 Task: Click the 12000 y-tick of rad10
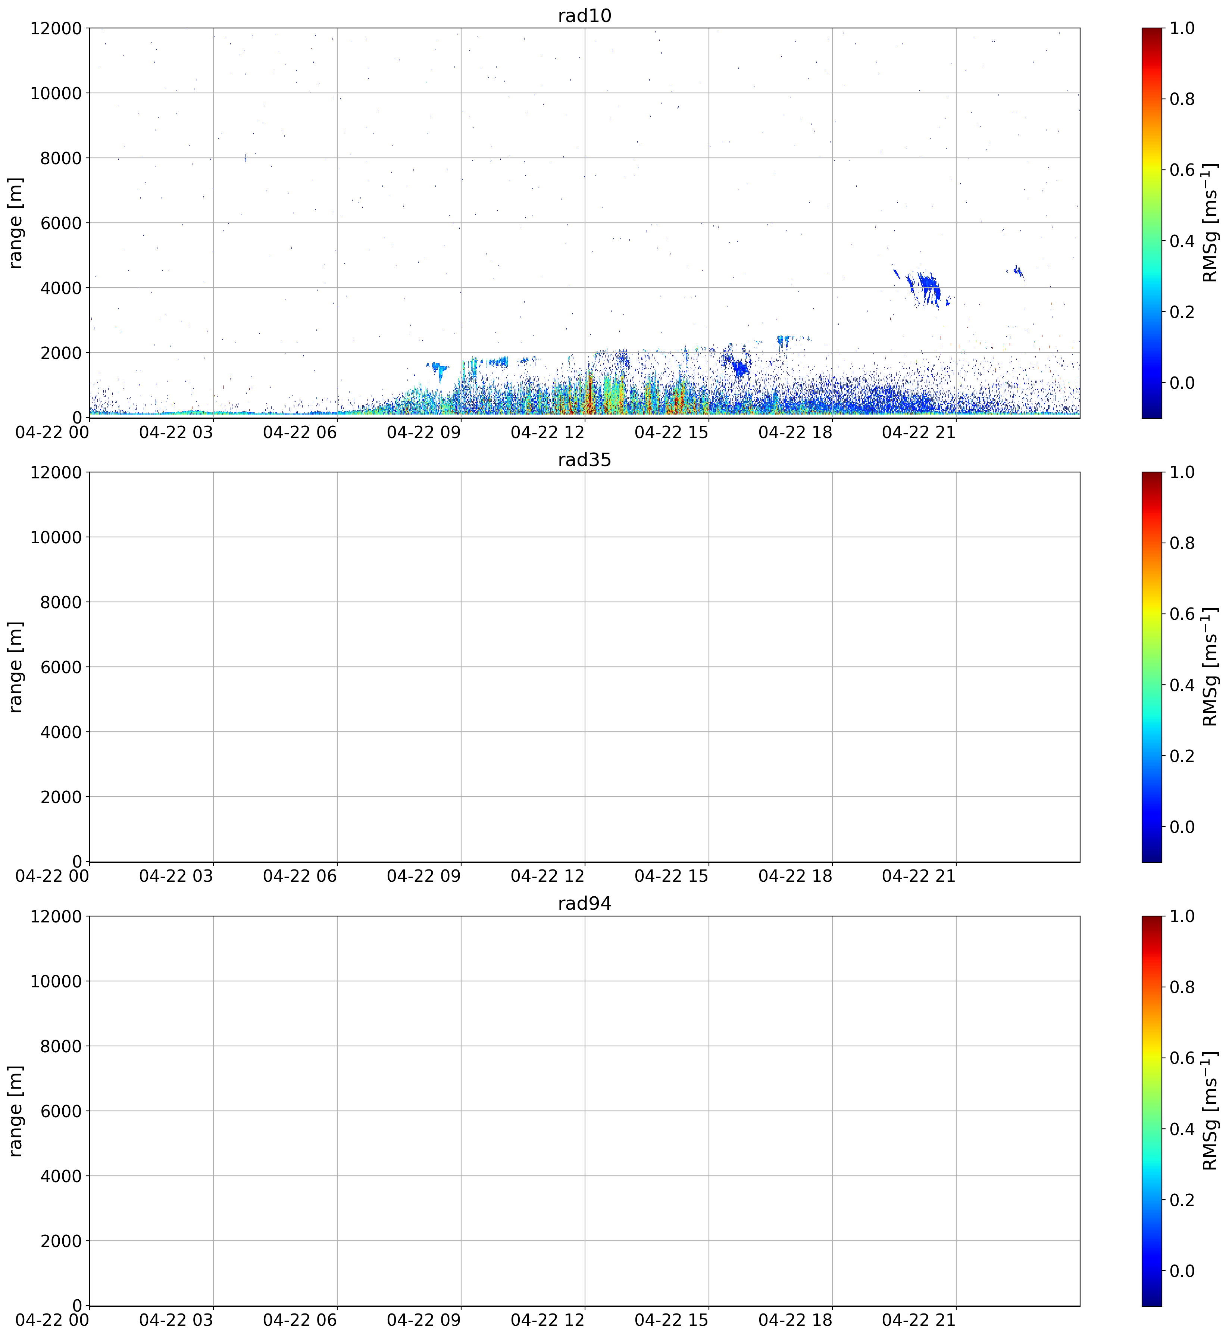(x=56, y=29)
